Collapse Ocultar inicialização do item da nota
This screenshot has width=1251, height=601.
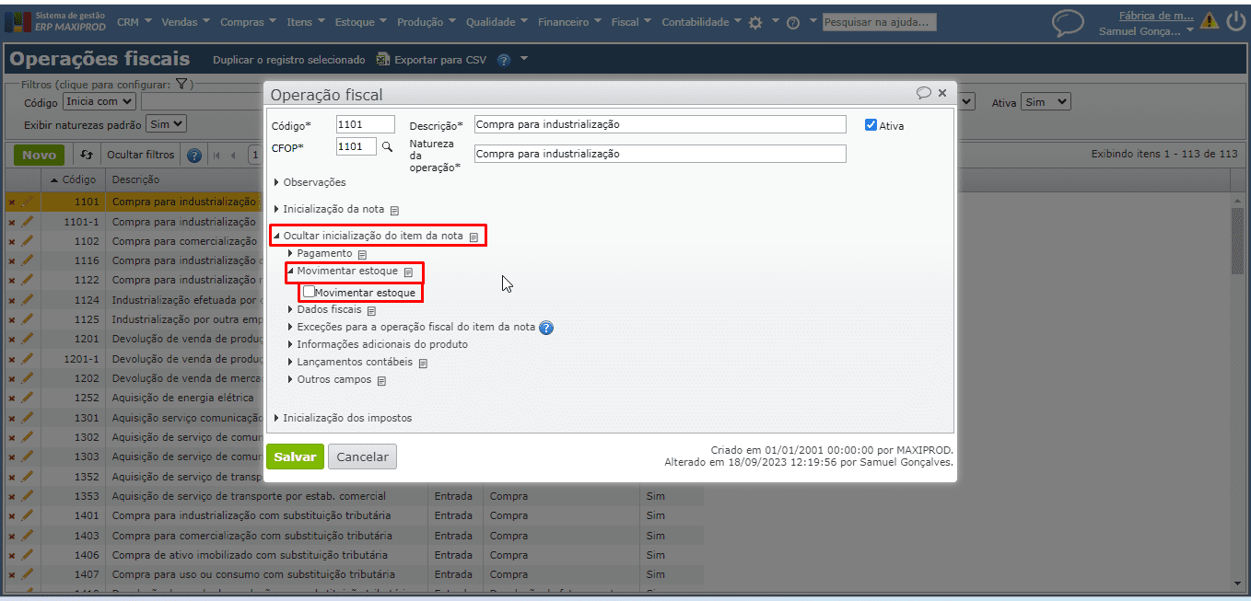point(368,236)
